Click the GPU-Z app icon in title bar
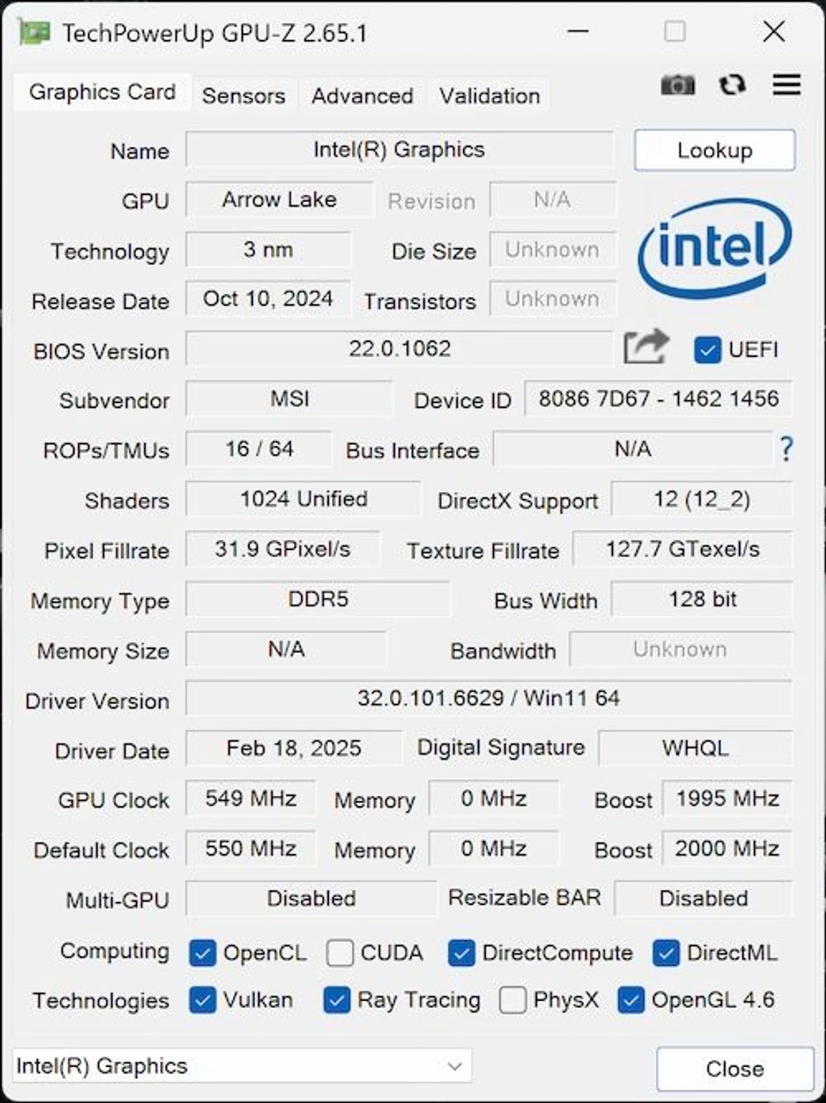The image size is (826, 1103). coord(34,32)
